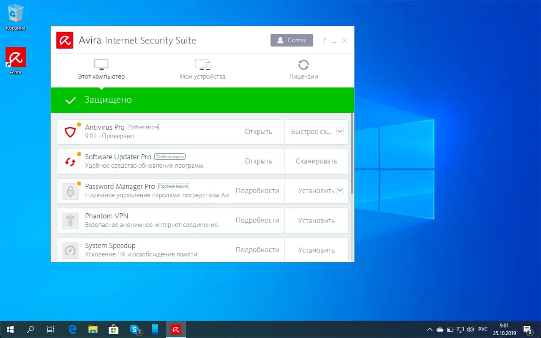Expand the Antivirus scan type dropdown arrow
This screenshot has width=541, height=338.
[x=340, y=131]
